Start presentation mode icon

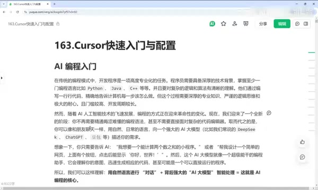(246, 24)
